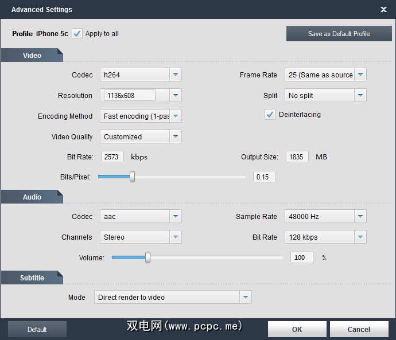Expand the Resolution dropdown arrow

click(176, 96)
